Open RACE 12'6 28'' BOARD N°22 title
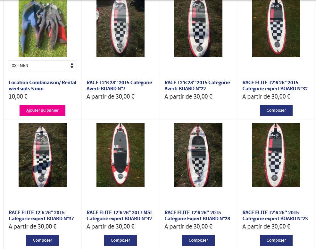This screenshot has width=316, height=249. coord(197,85)
